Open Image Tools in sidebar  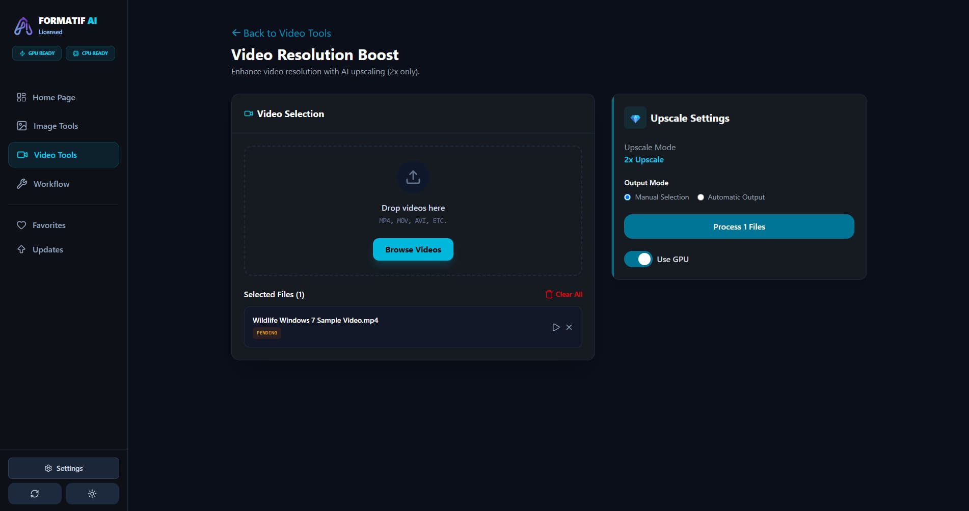[64, 126]
